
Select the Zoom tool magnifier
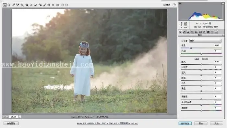click(x=5, y=5)
